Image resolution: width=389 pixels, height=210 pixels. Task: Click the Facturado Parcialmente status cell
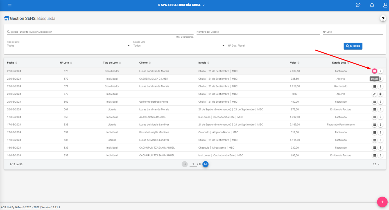pos(341,125)
